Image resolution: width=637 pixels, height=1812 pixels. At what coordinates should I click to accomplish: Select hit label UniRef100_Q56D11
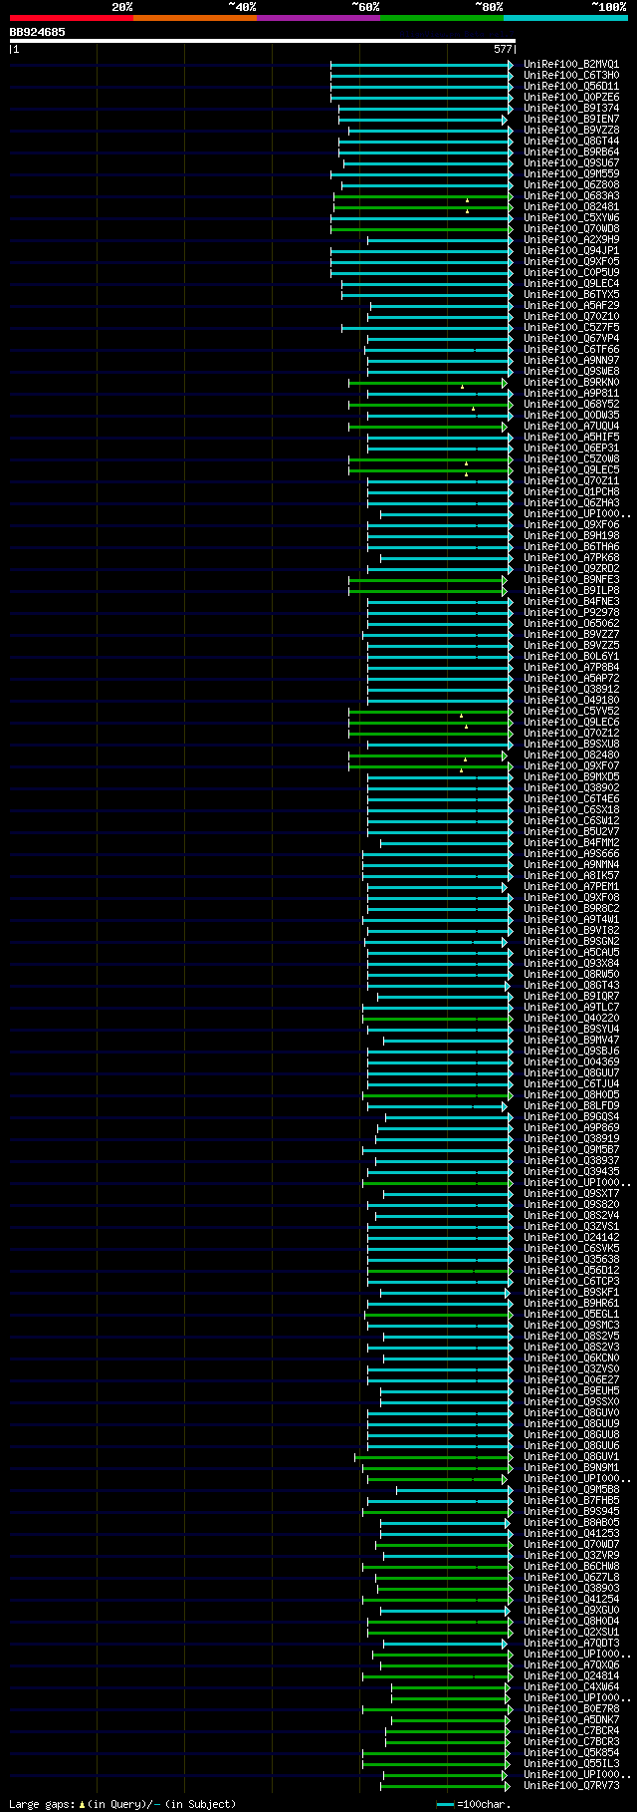(x=571, y=86)
